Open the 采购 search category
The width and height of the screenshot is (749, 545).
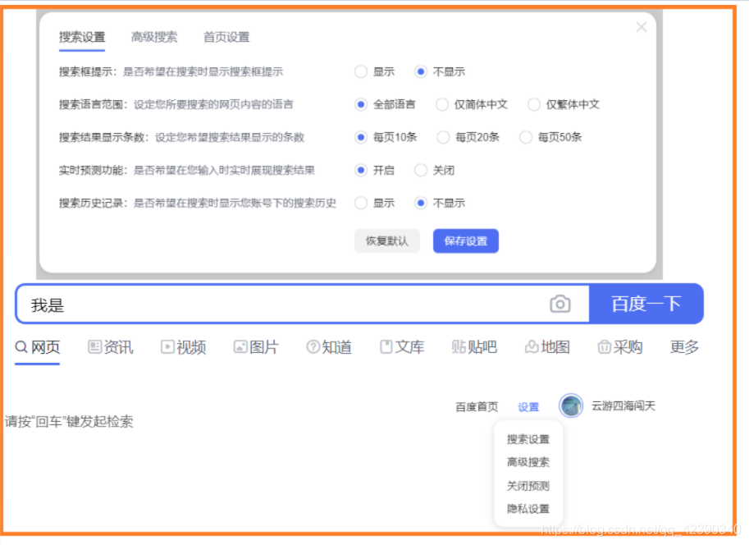[628, 346]
